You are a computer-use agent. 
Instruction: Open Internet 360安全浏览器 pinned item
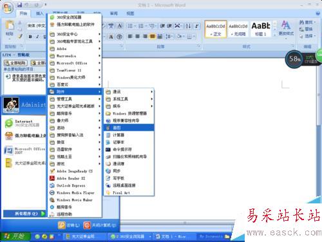coord(24,123)
